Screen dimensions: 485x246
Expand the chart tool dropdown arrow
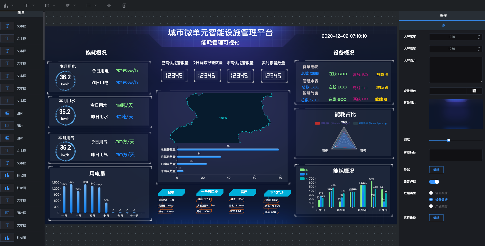[x=12, y=5]
